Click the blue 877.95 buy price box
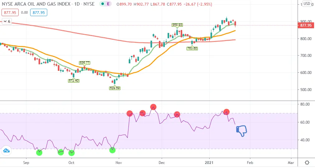 [x=39, y=12]
